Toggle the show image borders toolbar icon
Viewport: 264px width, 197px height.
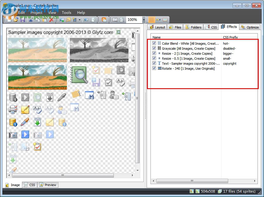(x=165, y=20)
